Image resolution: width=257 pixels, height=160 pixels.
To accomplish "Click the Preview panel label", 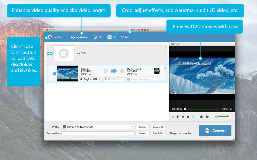I will click(175, 44).
